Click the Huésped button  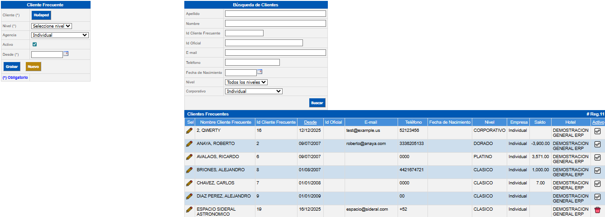(x=41, y=15)
